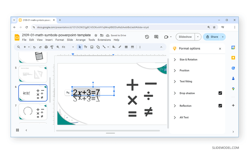This screenshot has width=249, height=154.
Task: Open the Fit zoom level dropdown
Action: [68, 47]
